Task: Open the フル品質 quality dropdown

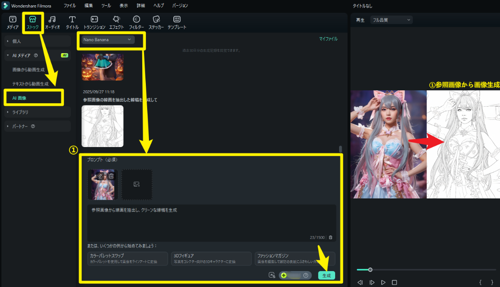Action: pyautogui.click(x=392, y=20)
